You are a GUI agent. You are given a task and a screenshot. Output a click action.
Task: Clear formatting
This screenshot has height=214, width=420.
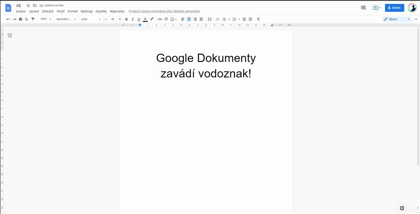point(258,19)
